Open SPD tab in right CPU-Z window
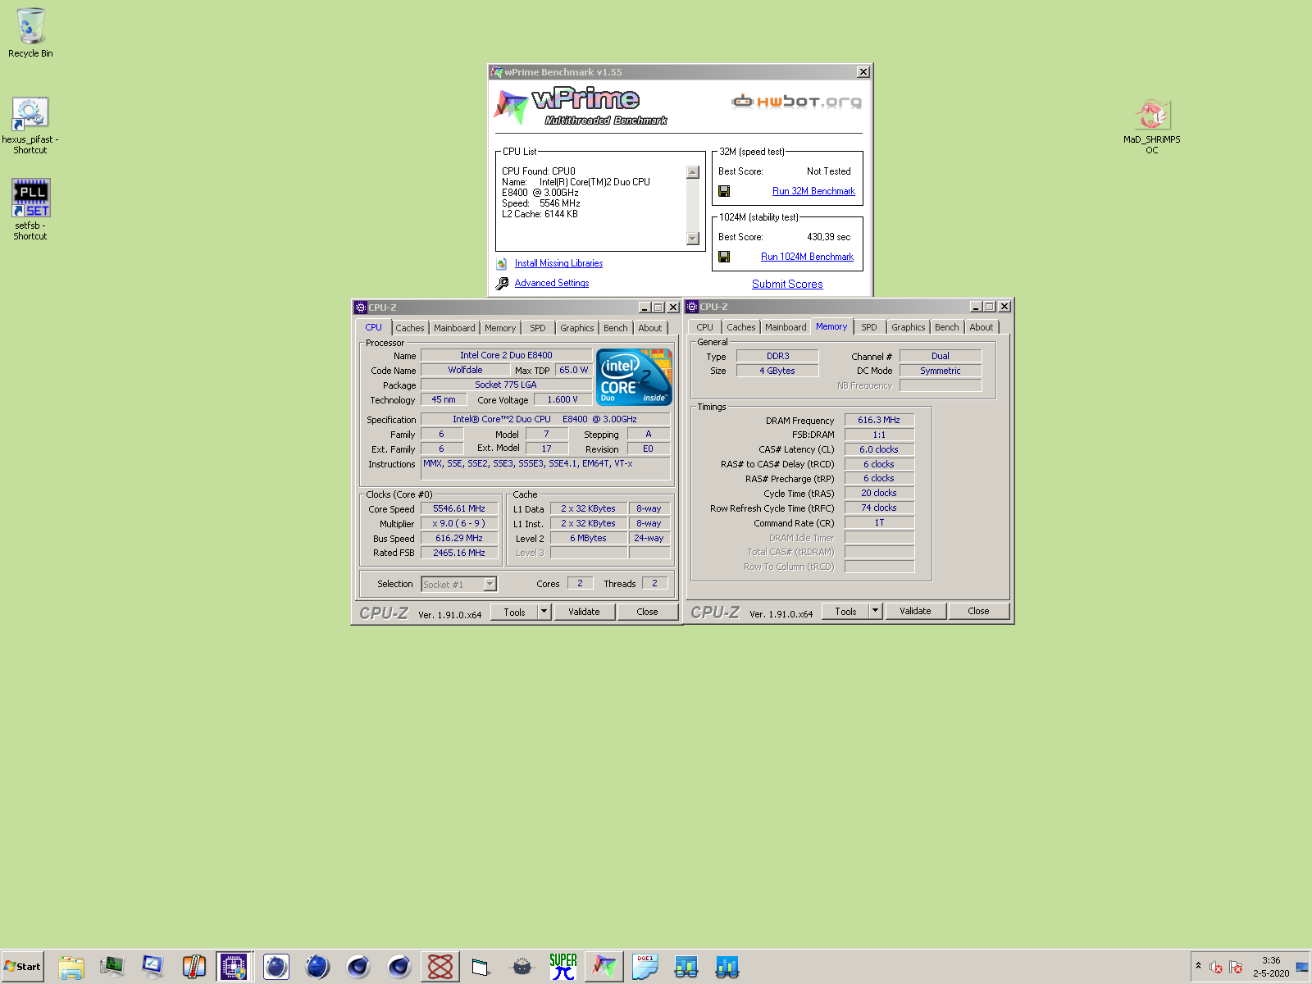The height and width of the screenshot is (984, 1312). point(869,327)
